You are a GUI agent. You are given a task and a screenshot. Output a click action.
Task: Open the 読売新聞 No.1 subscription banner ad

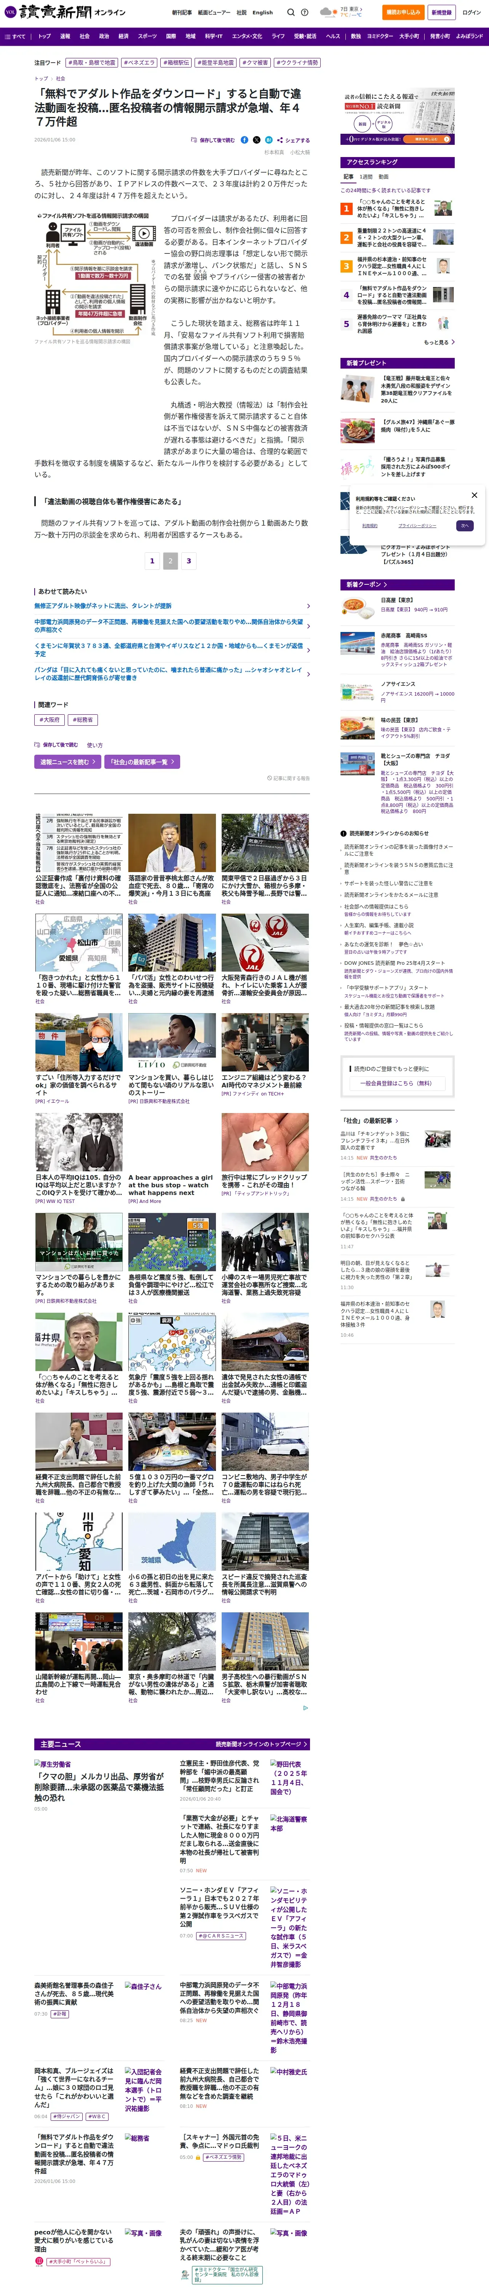point(398,116)
